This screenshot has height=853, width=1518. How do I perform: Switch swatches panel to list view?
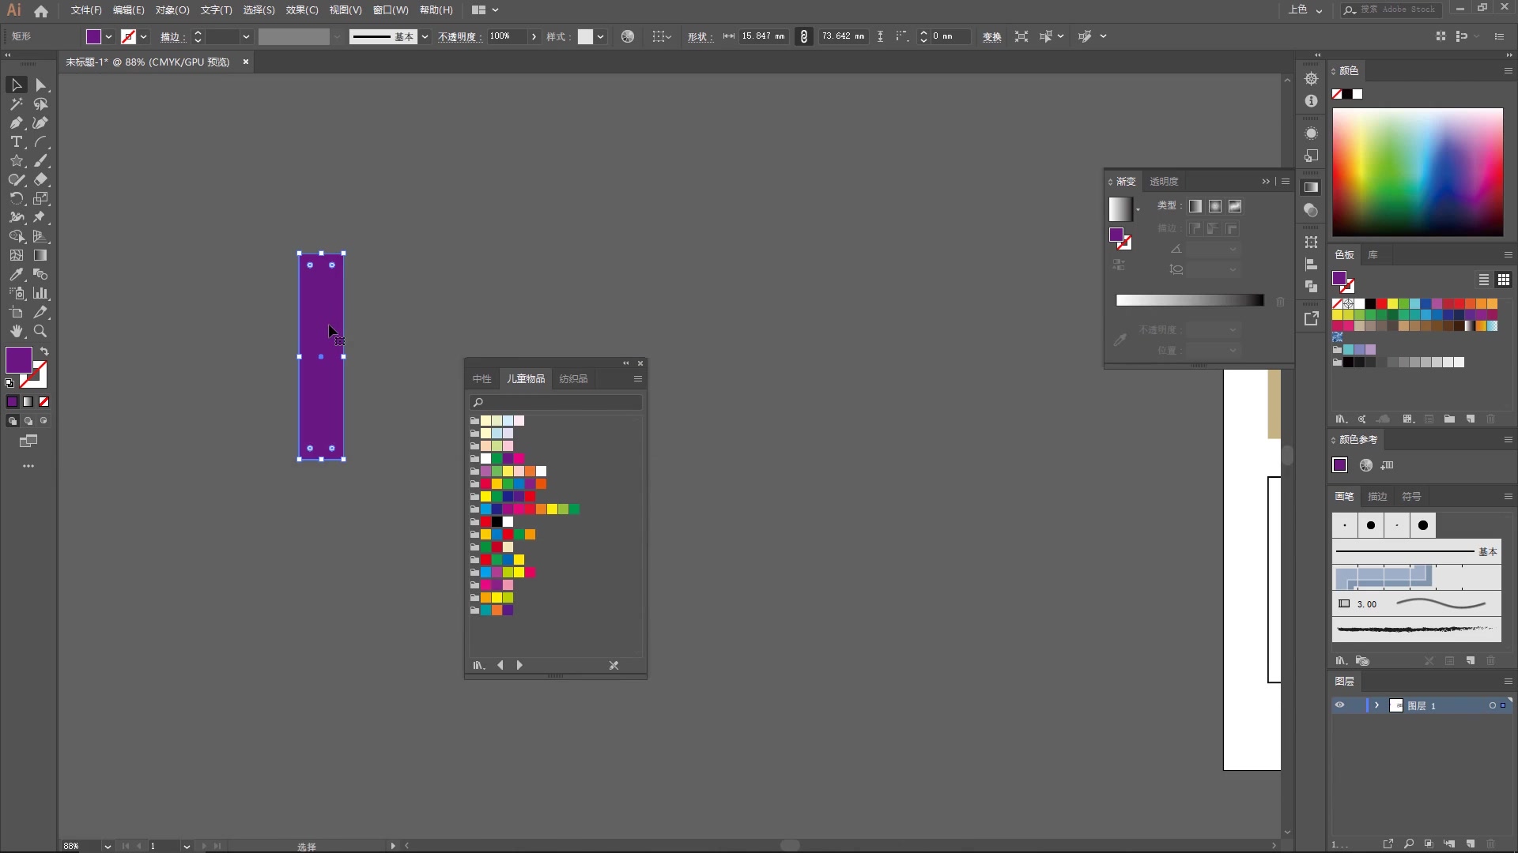coord(1484,280)
